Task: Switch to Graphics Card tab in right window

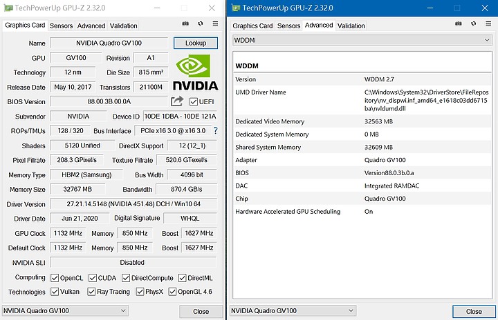Action: coord(252,26)
